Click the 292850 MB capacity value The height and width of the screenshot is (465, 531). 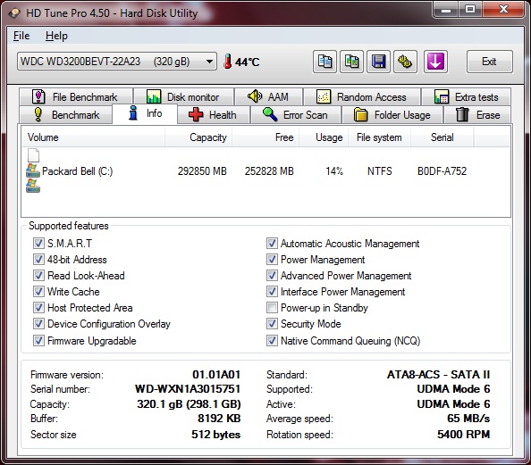(202, 171)
